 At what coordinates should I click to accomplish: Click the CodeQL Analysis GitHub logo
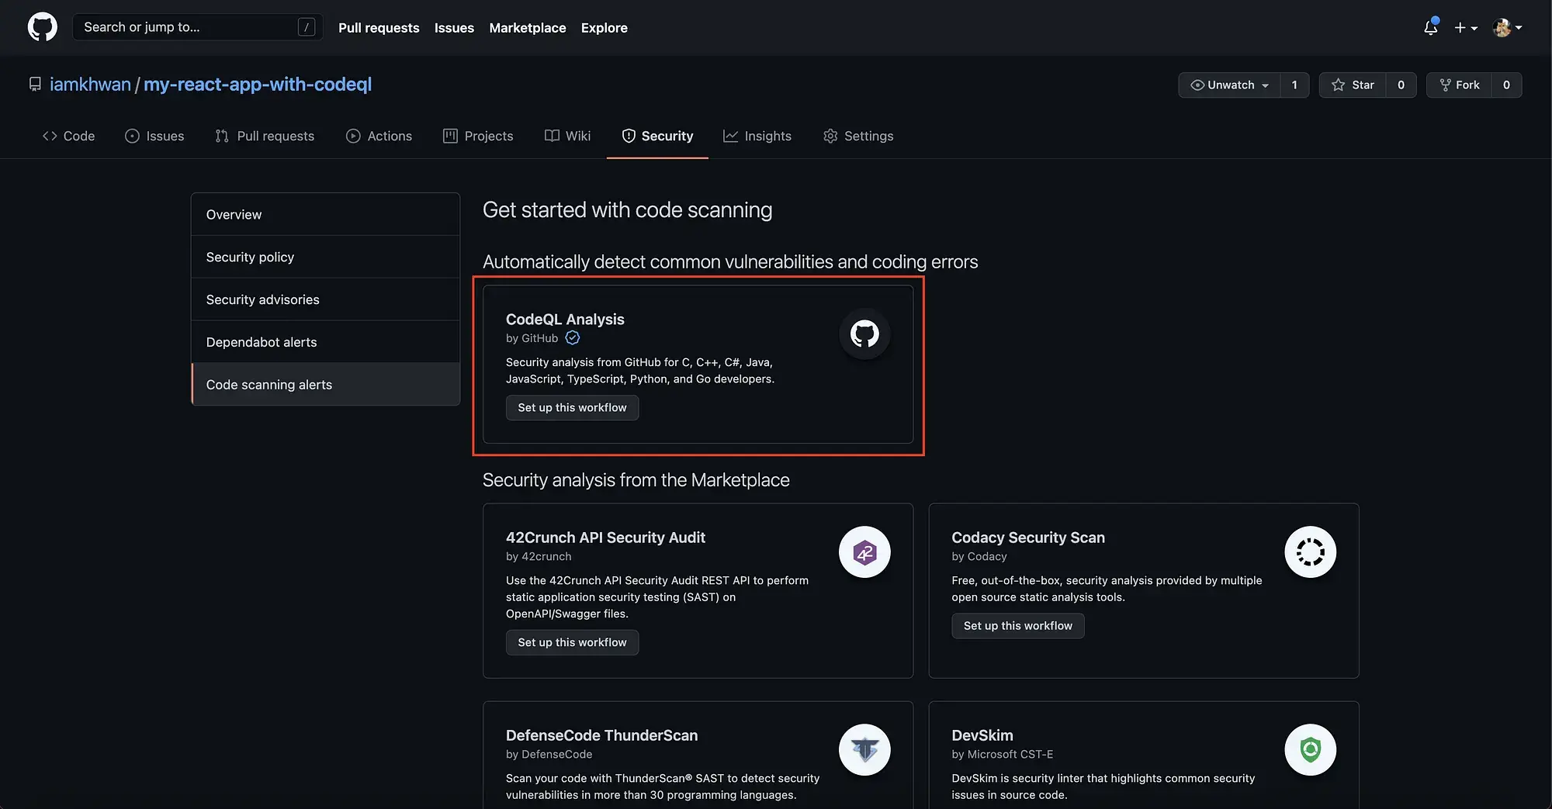(x=864, y=334)
